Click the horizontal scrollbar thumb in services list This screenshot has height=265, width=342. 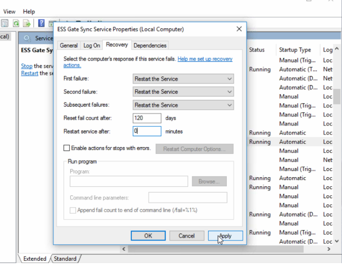pyautogui.click(x=216, y=249)
